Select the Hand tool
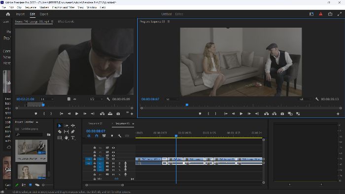The width and height of the screenshot is (345, 194). tap(66, 138)
